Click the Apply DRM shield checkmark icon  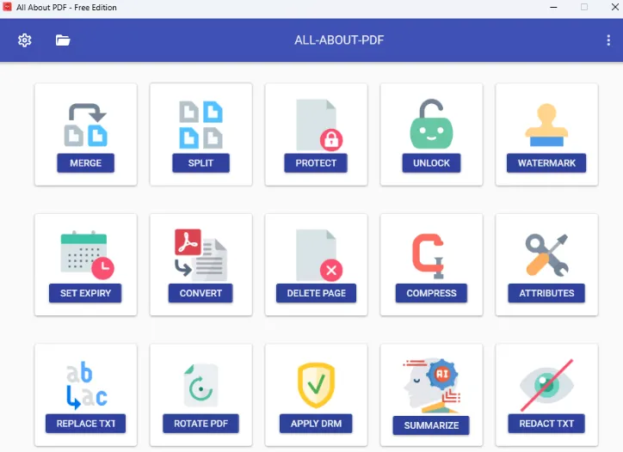(317, 385)
